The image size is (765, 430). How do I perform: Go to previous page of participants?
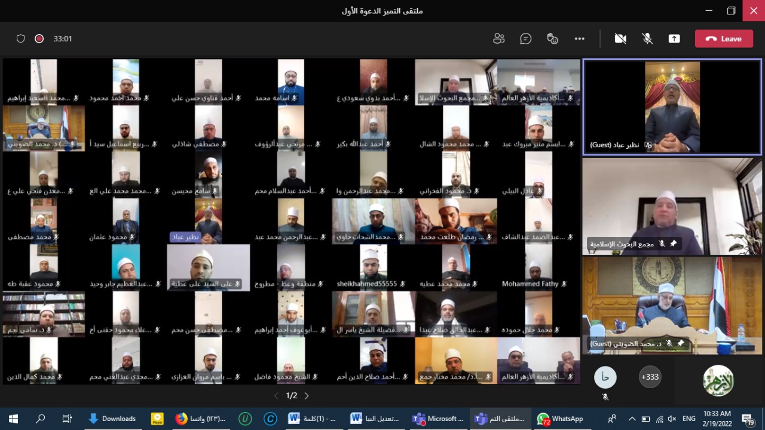[x=276, y=396]
